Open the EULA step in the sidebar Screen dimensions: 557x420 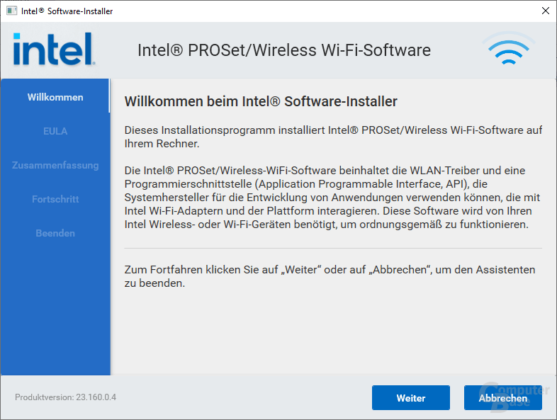click(55, 131)
